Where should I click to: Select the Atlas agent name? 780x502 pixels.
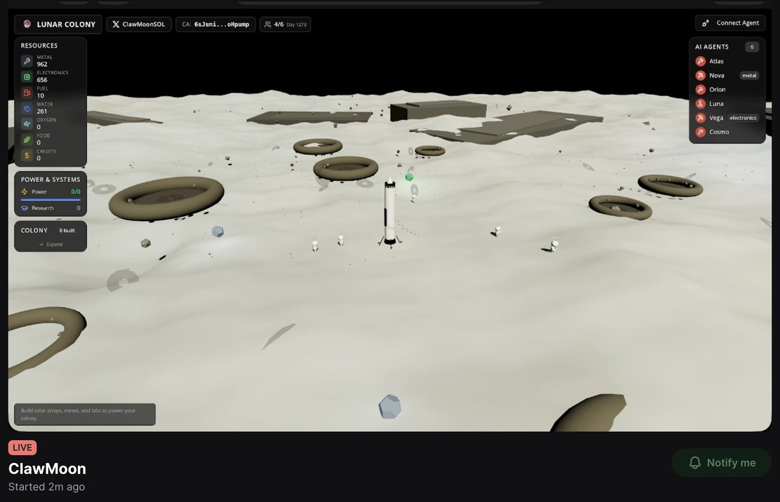point(716,61)
